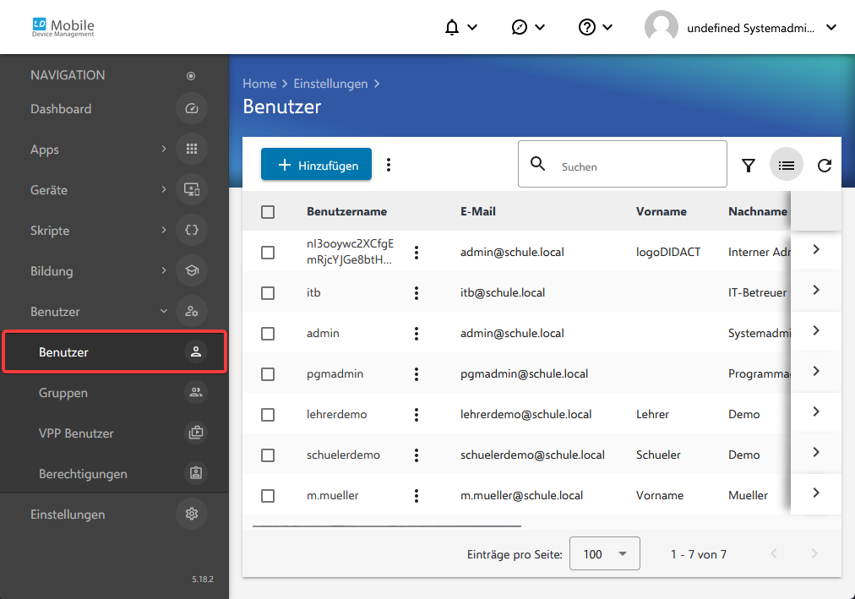Open the compass explore menu
The width and height of the screenshot is (855, 599).
coord(527,27)
